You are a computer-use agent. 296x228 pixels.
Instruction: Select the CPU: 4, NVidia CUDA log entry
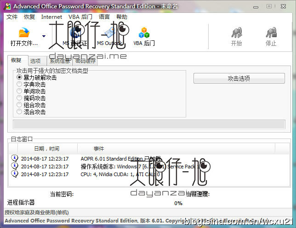tap(149, 174)
